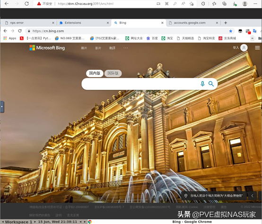The image size is (262, 224).
Task: Go back in the inner Chrome window
Action: click(5, 31)
